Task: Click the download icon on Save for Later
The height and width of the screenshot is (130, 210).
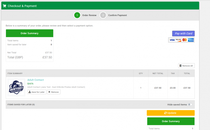Action: coord(30,92)
